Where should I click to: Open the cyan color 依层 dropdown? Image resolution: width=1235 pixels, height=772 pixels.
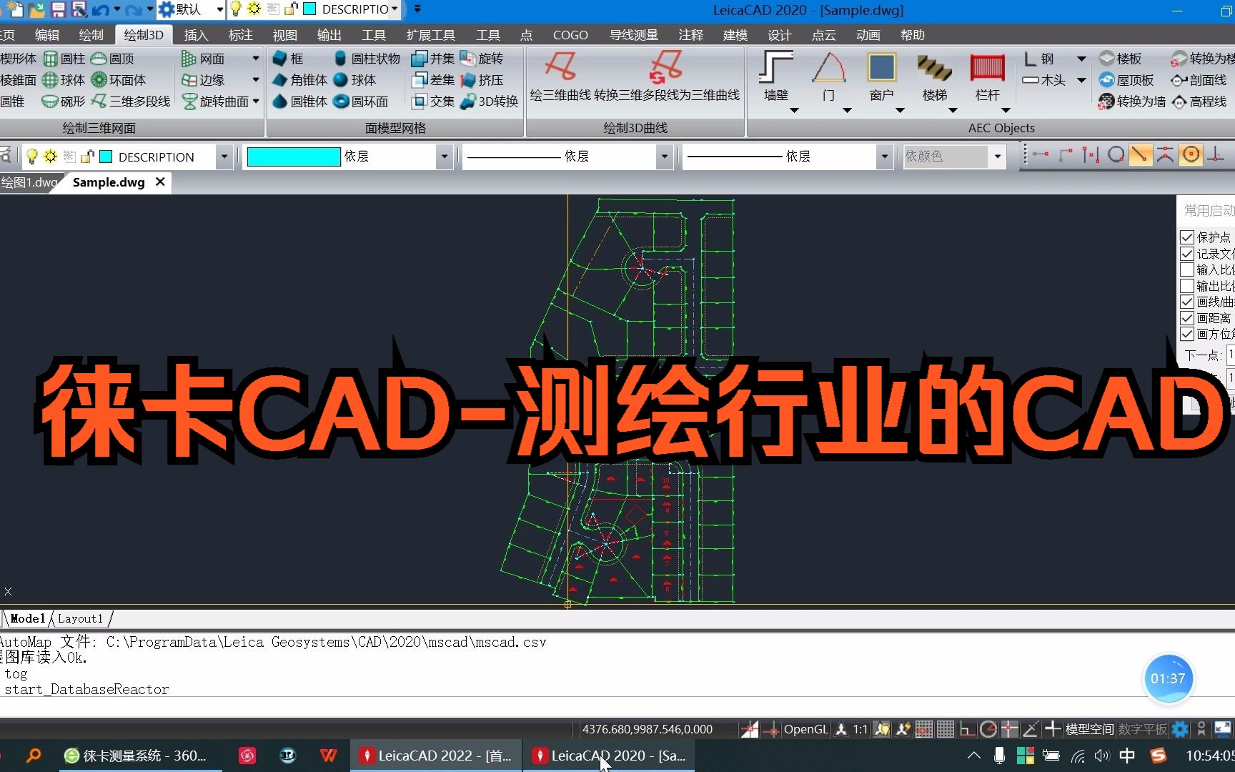tap(444, 157)
